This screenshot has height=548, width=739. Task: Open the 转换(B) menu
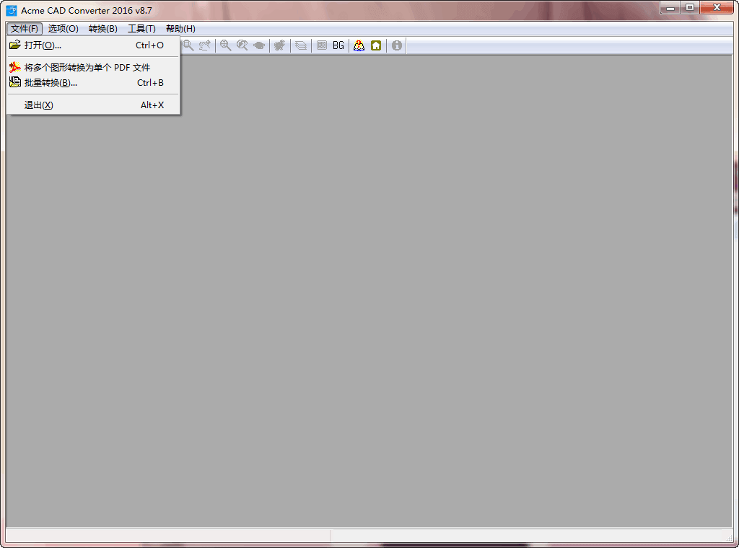click(x=102, y=29)
